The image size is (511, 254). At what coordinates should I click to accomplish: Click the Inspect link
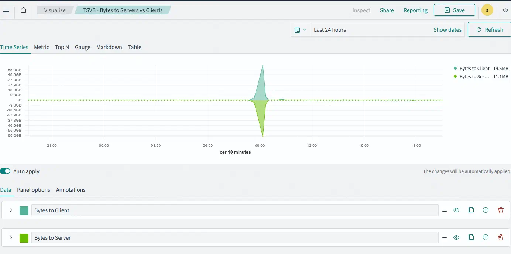click(x=361, y=10)
